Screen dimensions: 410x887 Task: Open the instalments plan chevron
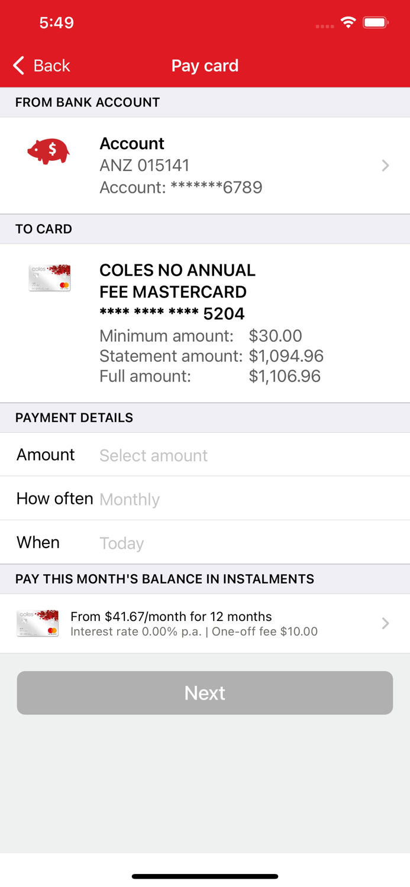[385, 623]
